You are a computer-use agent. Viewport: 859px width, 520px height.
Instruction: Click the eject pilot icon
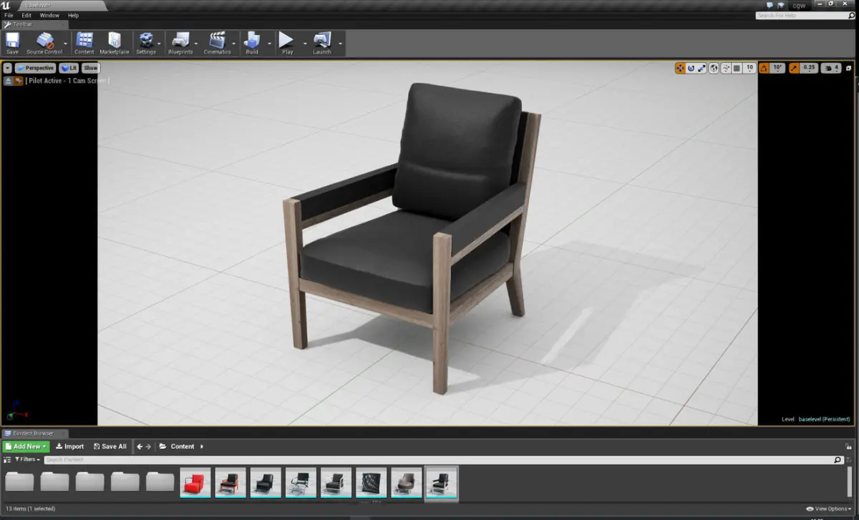pos(9,81)
